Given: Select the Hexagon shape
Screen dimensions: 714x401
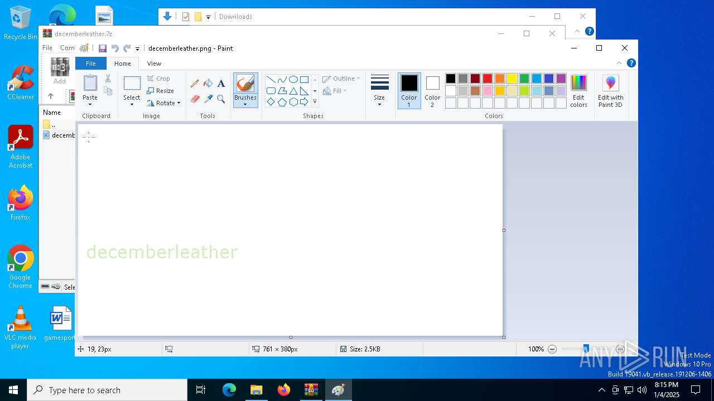Looking at the screenshot, I should click(x=293, y=102).
